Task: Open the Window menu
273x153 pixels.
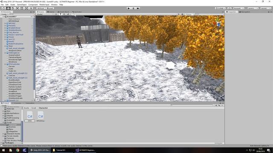Action: (x=54, y=5)
